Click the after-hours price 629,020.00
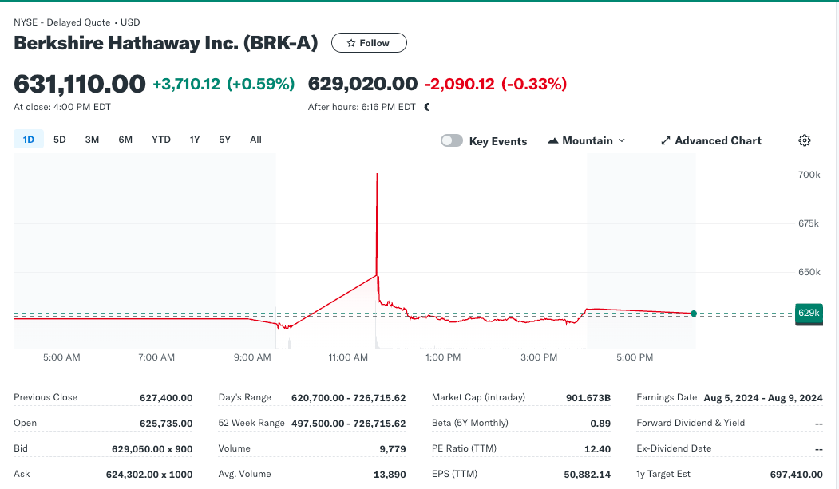Viewport: 839px width, 489px height. [x=362, y=84]
